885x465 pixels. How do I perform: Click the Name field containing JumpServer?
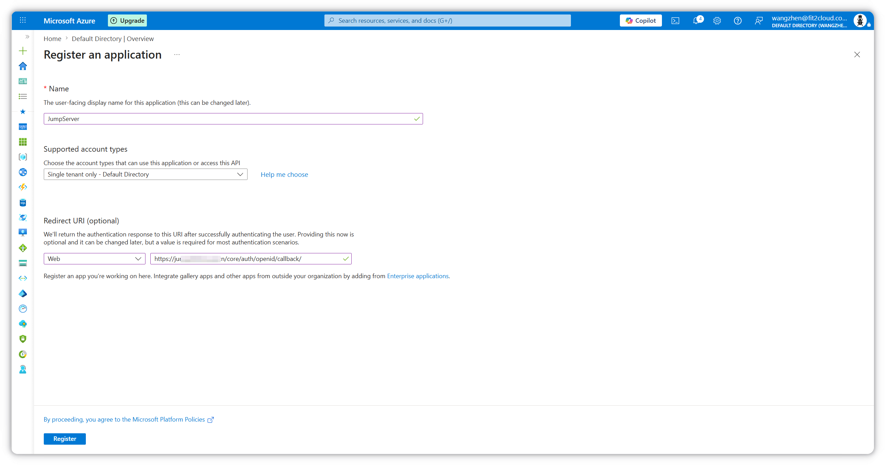233,119
